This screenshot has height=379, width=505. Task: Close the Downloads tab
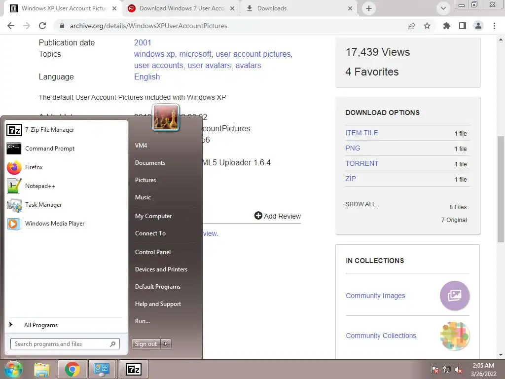[x=350, y=8]
